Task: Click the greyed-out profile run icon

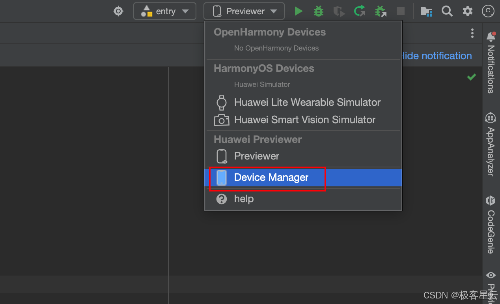Action: point(339,11)
